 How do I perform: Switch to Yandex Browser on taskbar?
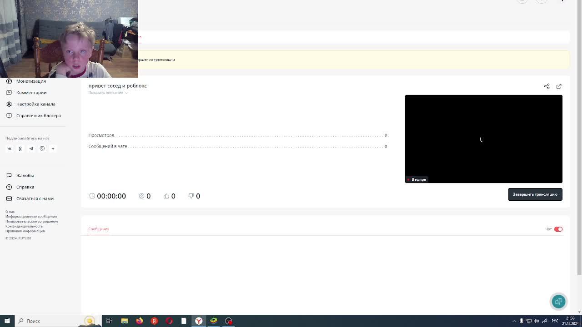point(199,321)
